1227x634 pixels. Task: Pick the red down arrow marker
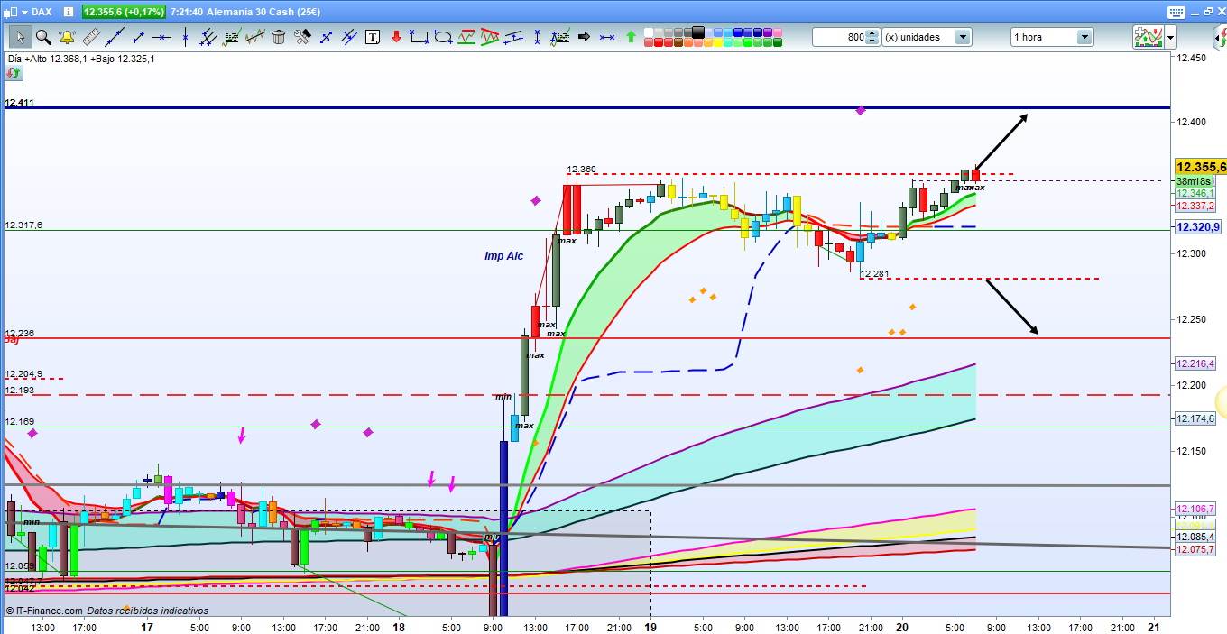coord(396,37)
